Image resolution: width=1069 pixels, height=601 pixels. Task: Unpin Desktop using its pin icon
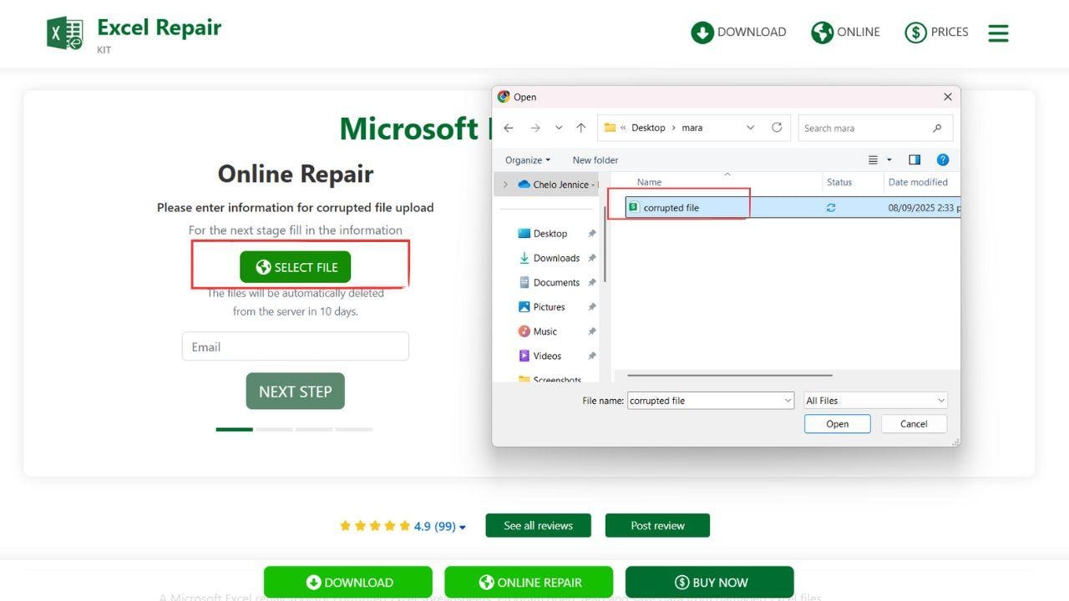[x=591, y=234]
